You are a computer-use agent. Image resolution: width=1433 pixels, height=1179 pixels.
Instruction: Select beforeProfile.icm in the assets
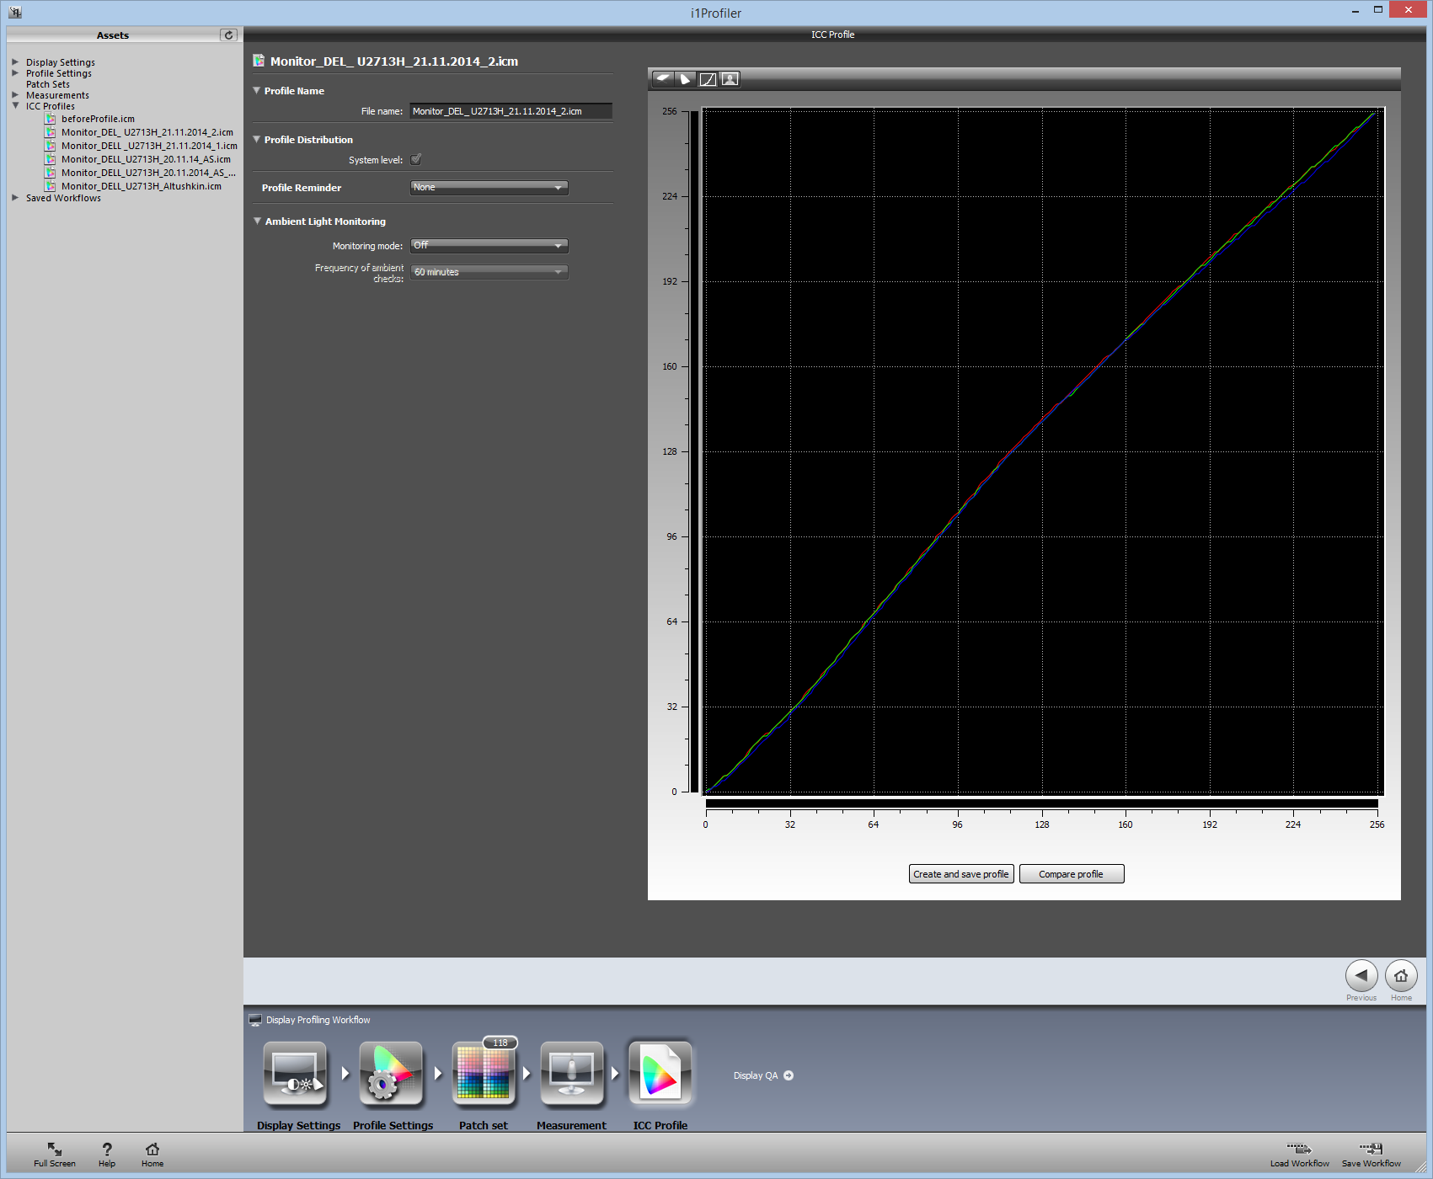pos(98,119)
